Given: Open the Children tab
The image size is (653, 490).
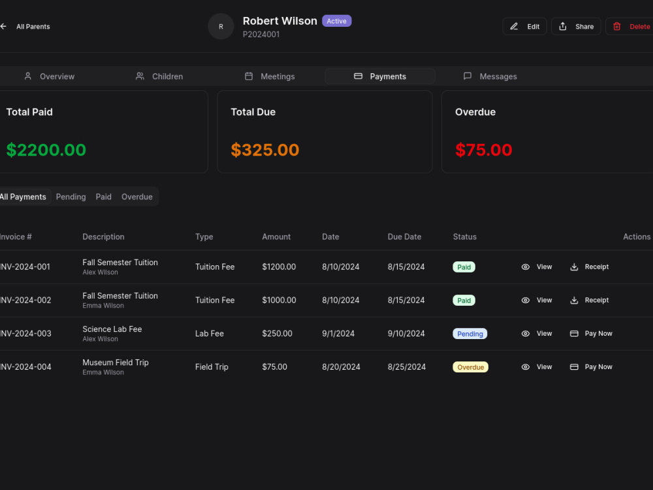Looking at the screenshot, I should click(x=167, y=76).
